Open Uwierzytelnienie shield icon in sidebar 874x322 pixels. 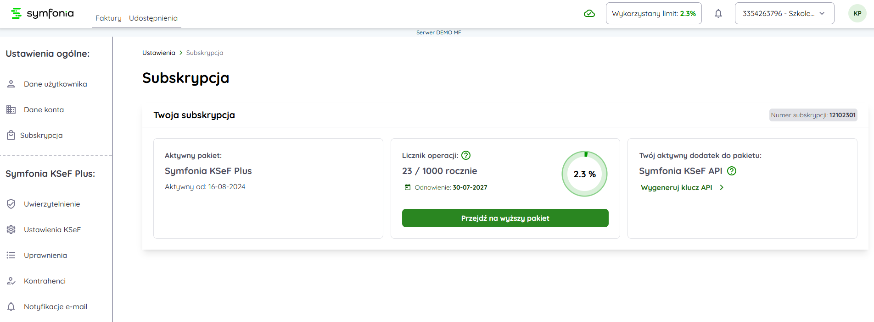coord(11,204)
